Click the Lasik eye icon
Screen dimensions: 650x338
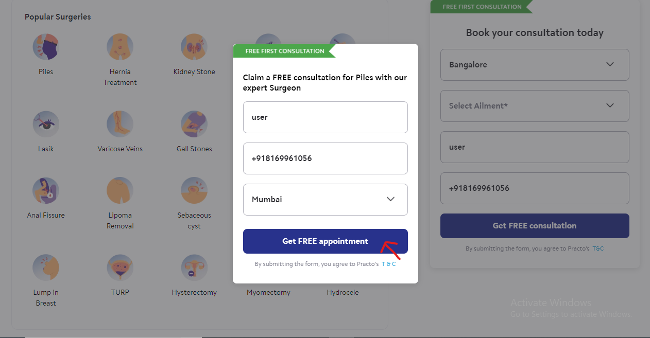click(46, 124)
